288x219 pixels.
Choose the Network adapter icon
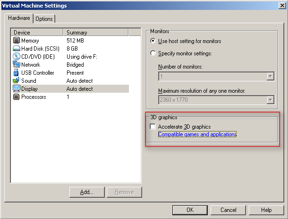click(17, 65)
